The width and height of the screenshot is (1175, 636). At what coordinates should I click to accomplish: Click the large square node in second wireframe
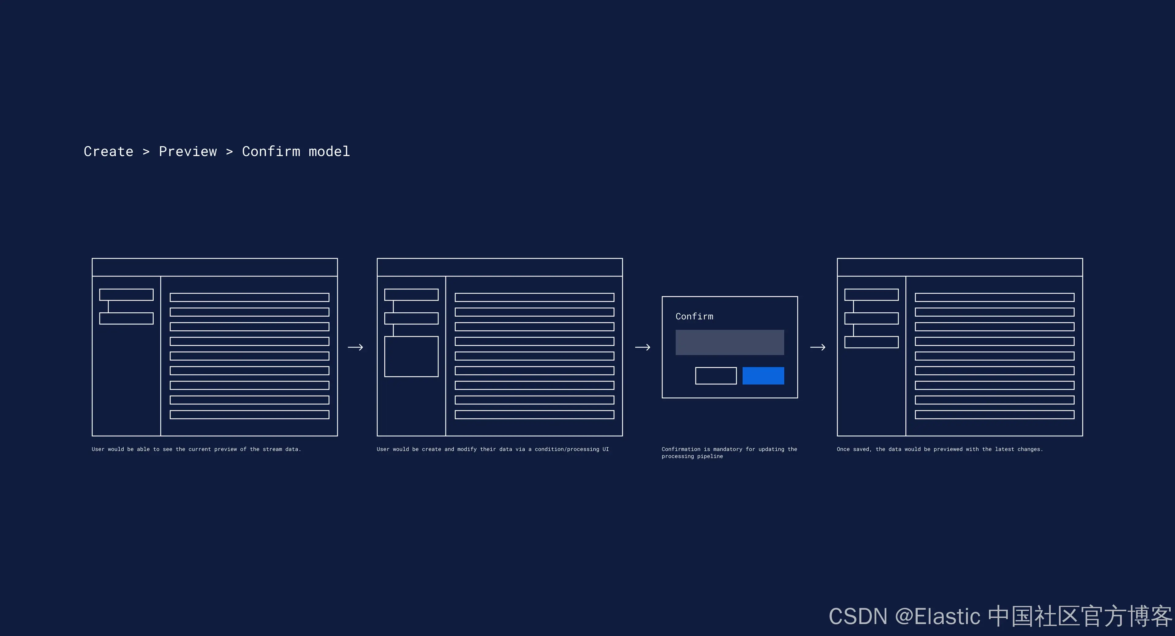click(411, 356)
